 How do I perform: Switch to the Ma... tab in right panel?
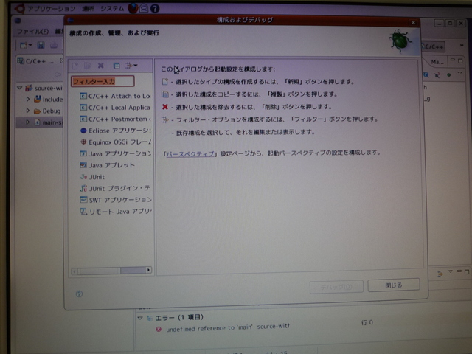click(x=437, y=62)
